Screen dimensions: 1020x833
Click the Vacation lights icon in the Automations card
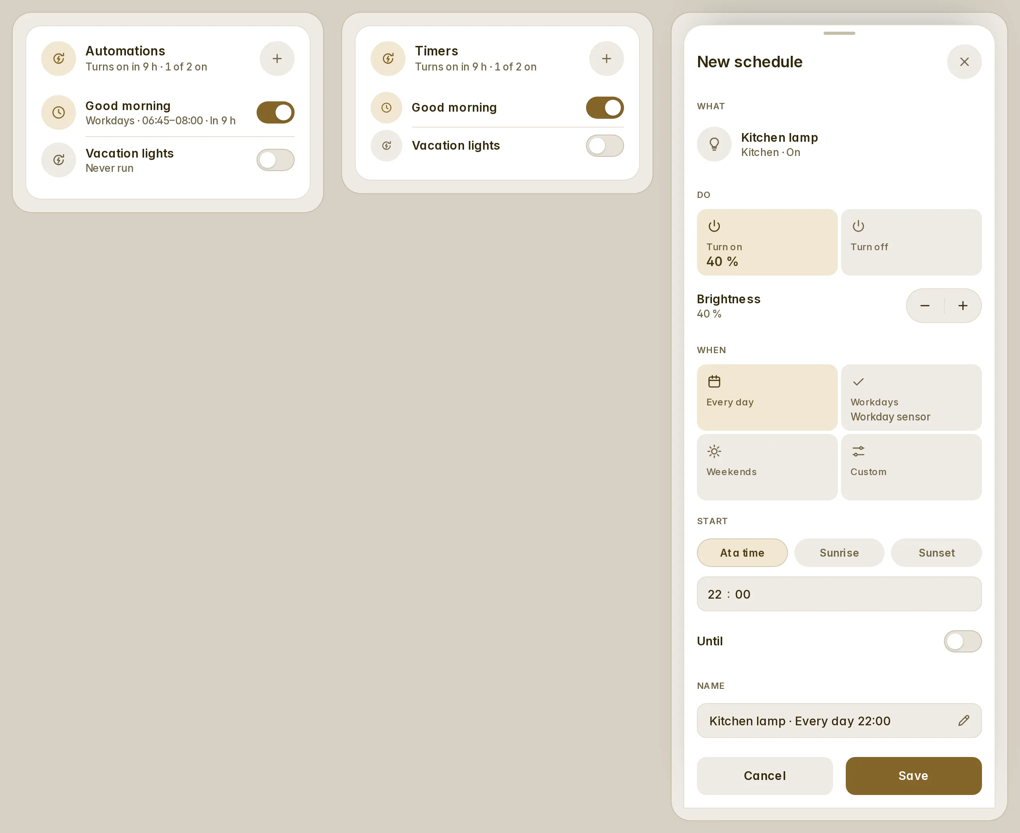[59, 160]
